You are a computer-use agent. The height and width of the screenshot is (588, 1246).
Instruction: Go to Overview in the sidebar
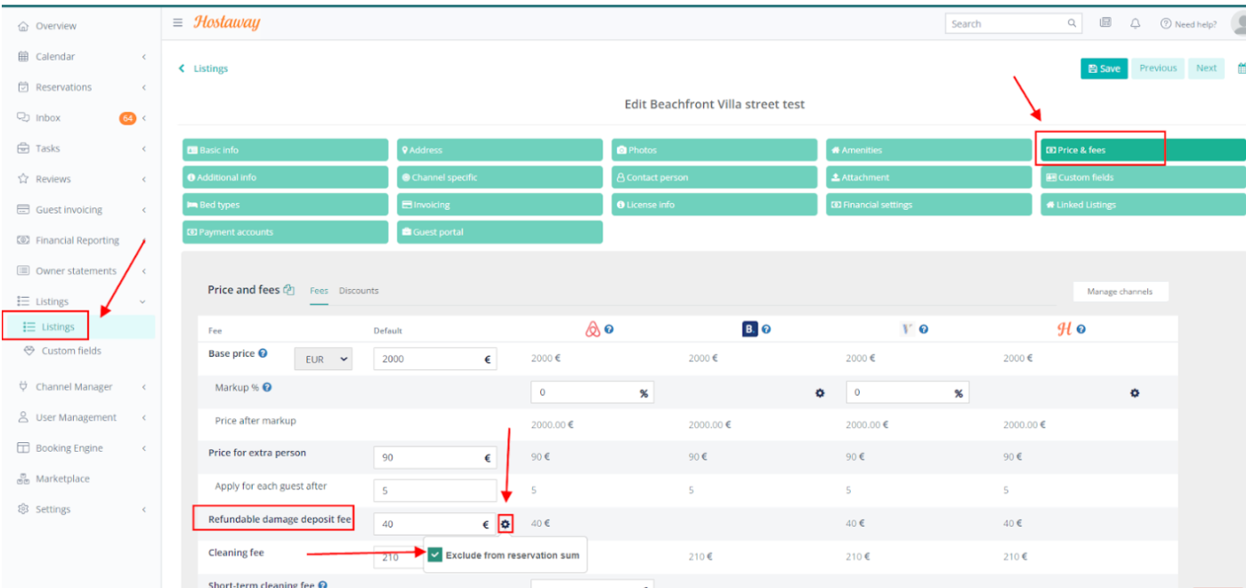pyautogui.click(x=55, y=27)
